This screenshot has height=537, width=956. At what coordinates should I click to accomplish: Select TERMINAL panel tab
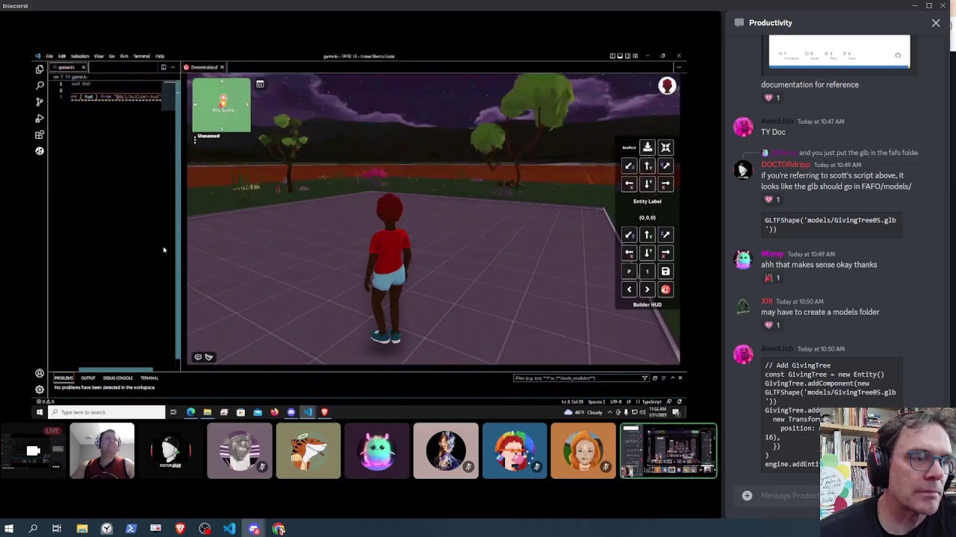[149, 378]
